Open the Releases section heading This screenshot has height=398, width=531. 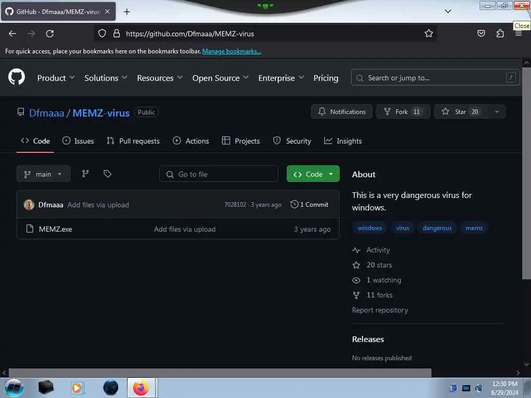pyautogui.click(x=368, y=339)
